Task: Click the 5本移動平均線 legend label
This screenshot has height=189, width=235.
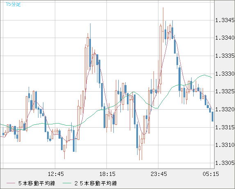Action: (x=37, y=183)
